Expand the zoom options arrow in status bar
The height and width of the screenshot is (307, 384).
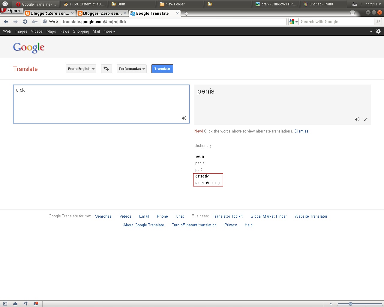coord(331,304)
